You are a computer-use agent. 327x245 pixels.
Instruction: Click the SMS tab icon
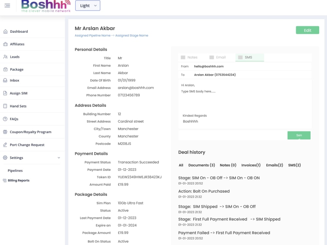tap(240, 57)
